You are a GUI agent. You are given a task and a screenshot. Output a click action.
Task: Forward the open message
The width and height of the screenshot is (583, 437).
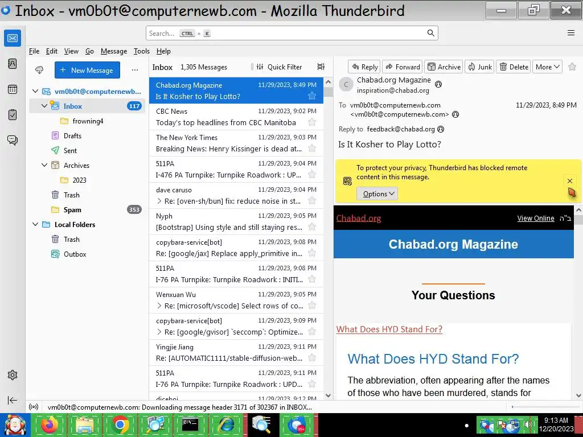(x=403, y=67)
